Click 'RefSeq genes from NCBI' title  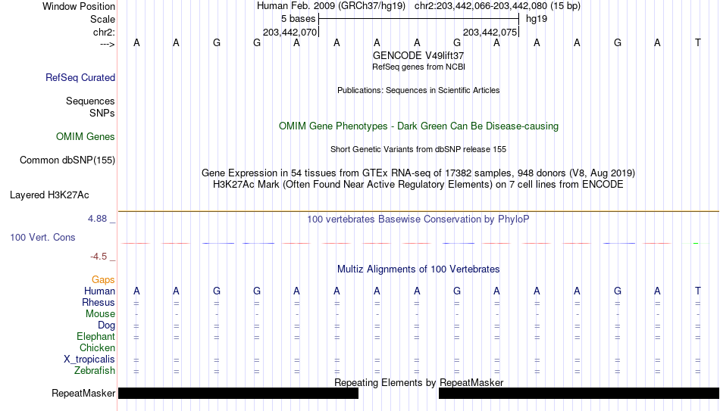pyautogui.click(x=418, y=67)
